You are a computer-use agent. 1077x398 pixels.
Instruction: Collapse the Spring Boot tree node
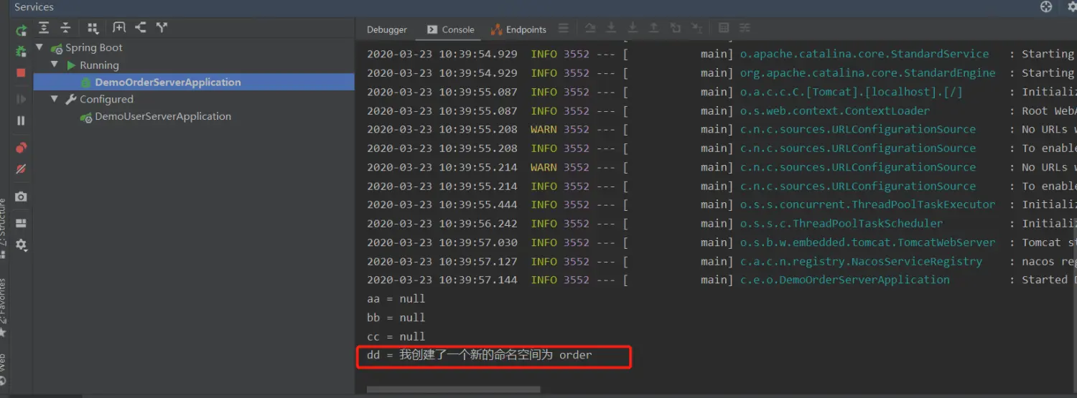(x=39, y=47)
